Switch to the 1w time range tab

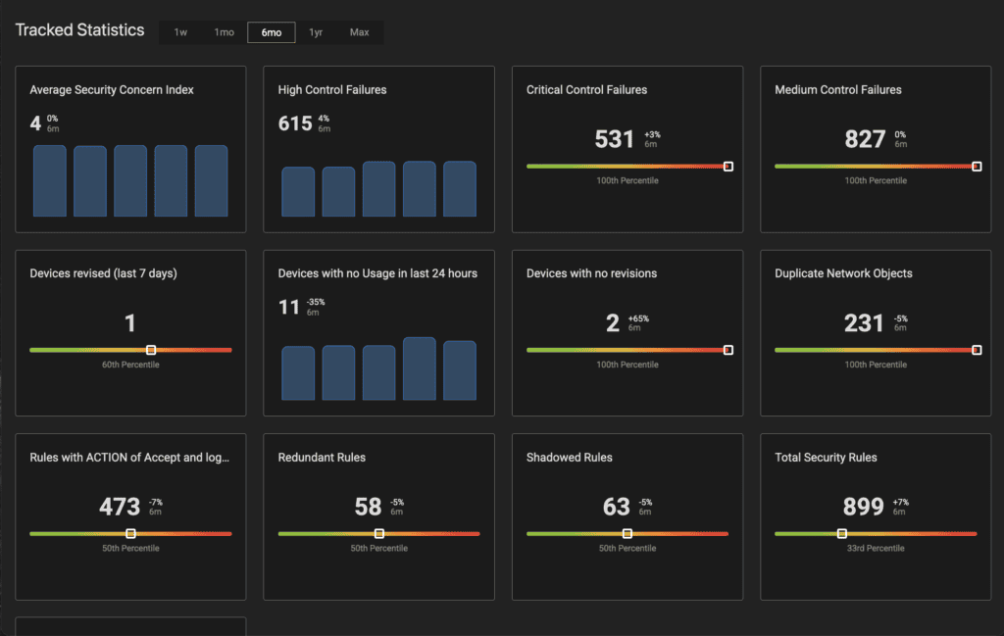[179, 31]
